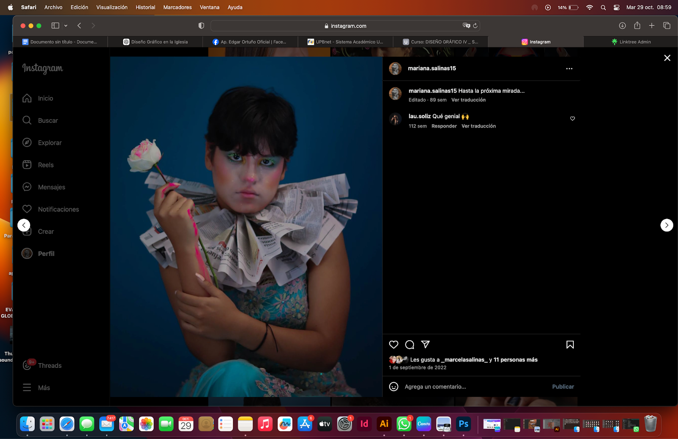Go to next post arrow
This screenshot has width=678, height=439.
tap(667, 225)
